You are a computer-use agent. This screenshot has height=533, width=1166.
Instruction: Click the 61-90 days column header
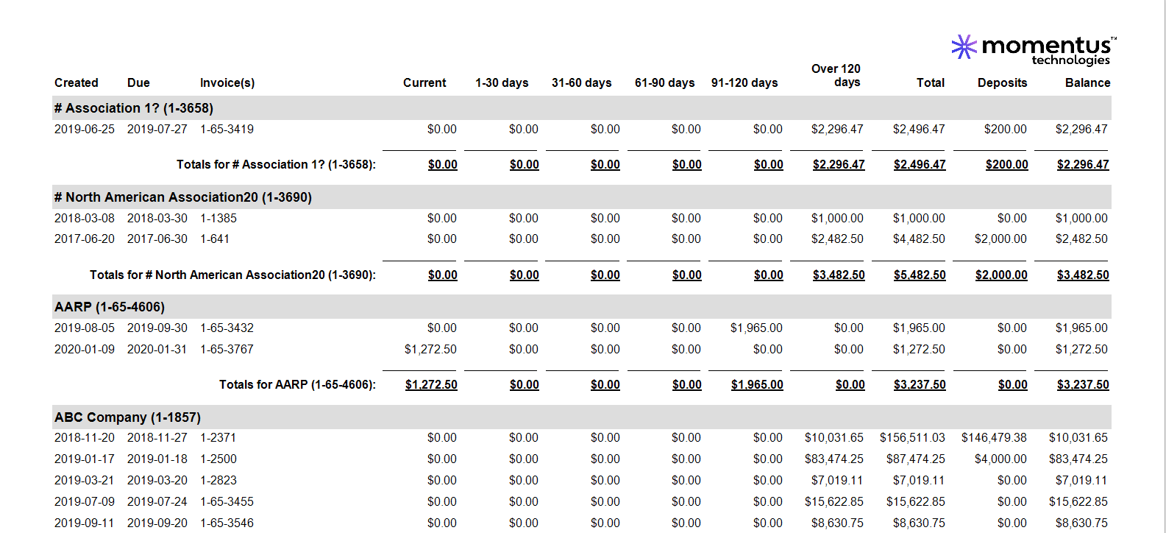click(x=665, y=82)
